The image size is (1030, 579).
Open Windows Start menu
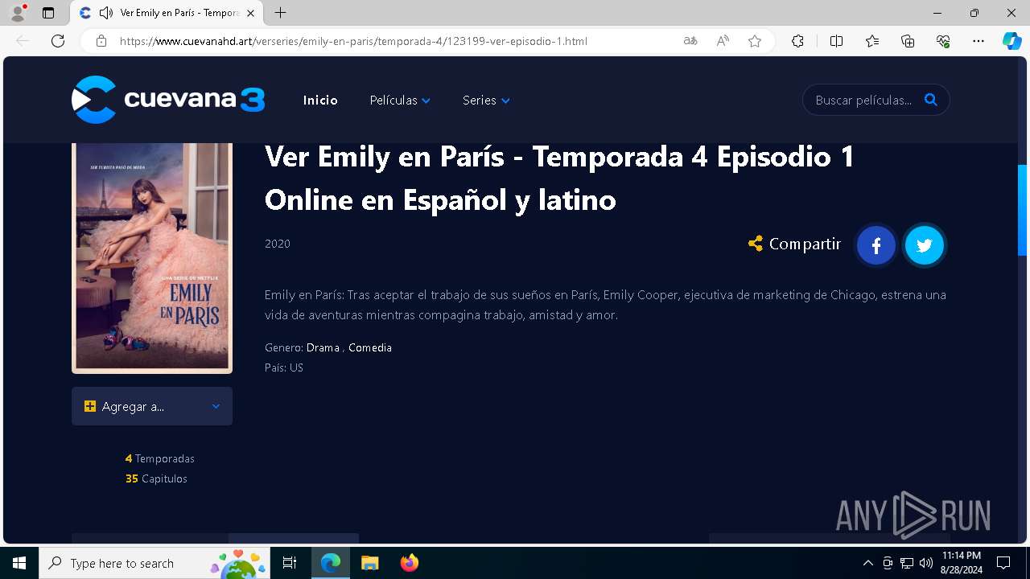(19, 563)
